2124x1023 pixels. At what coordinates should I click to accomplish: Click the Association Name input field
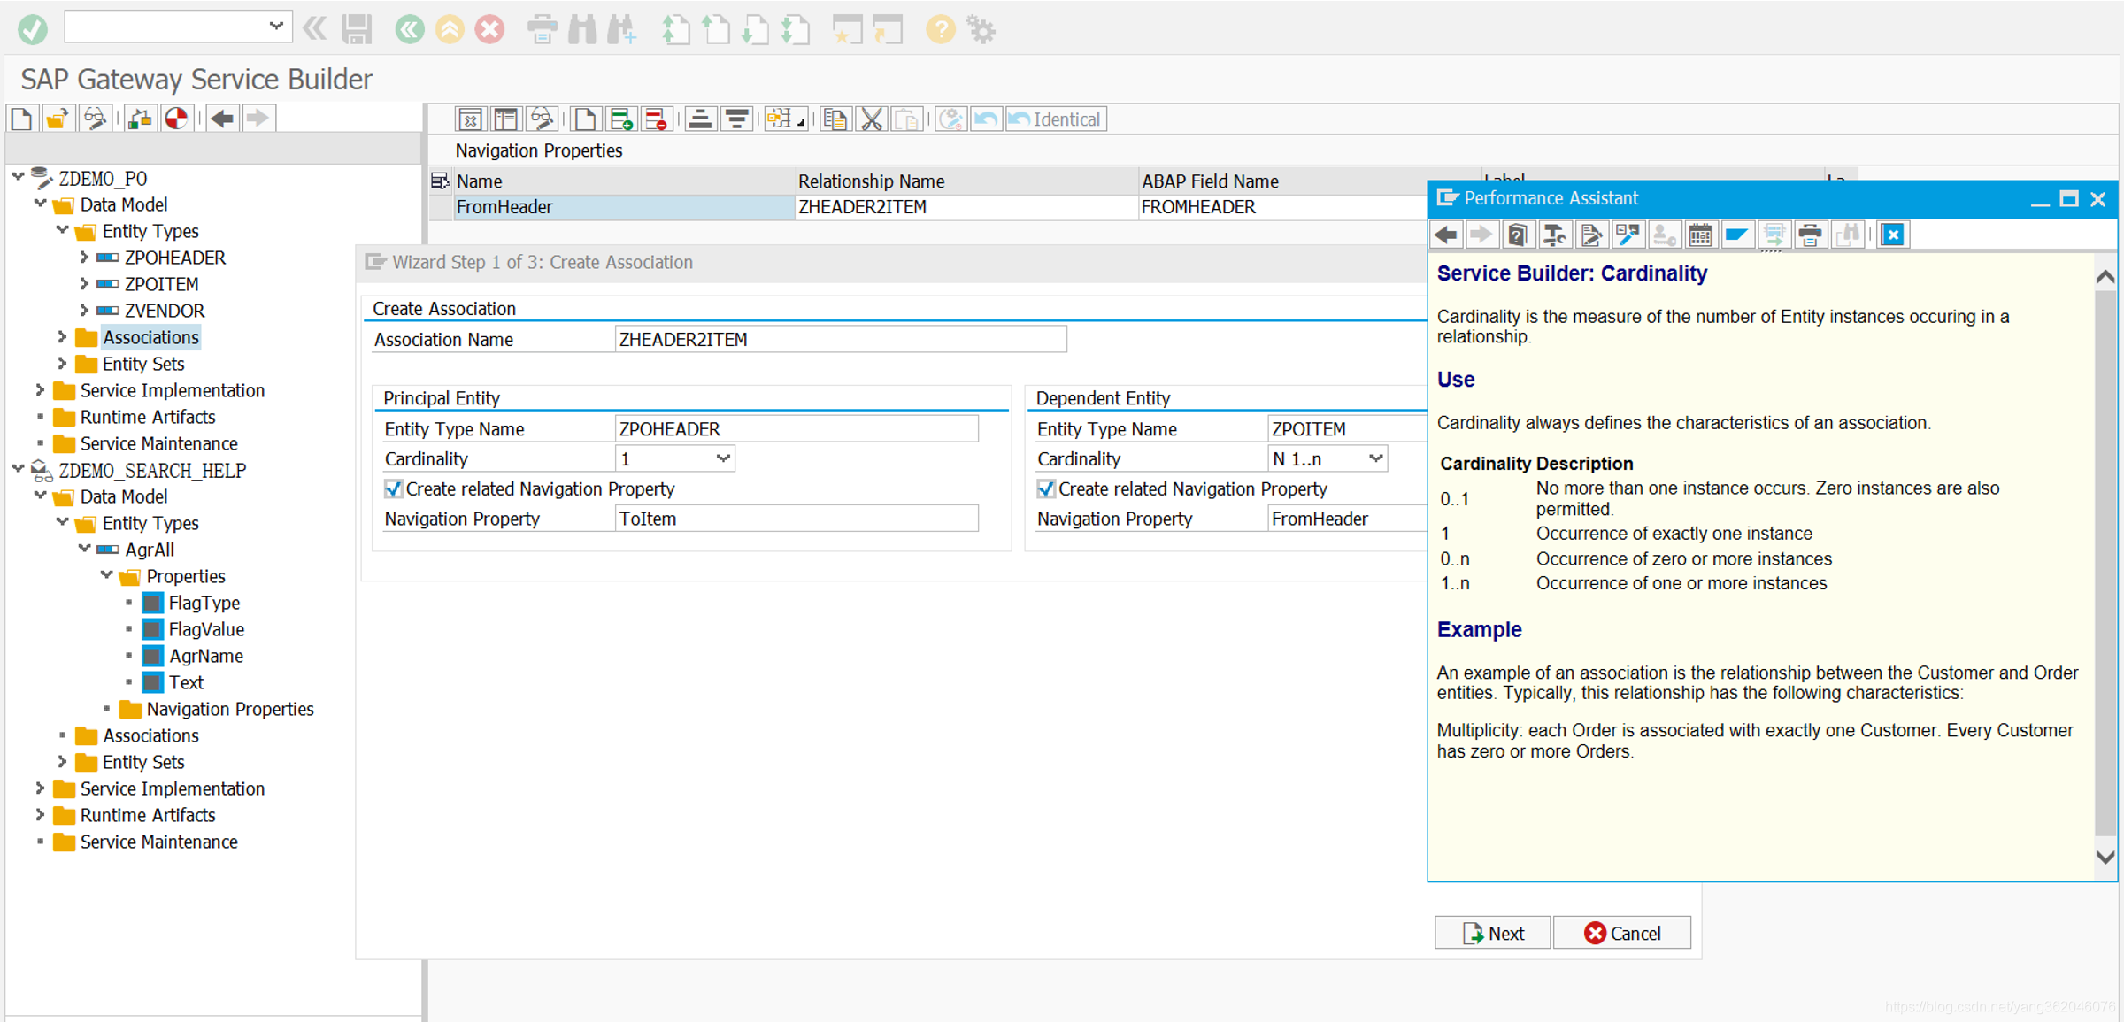[839, 340]
